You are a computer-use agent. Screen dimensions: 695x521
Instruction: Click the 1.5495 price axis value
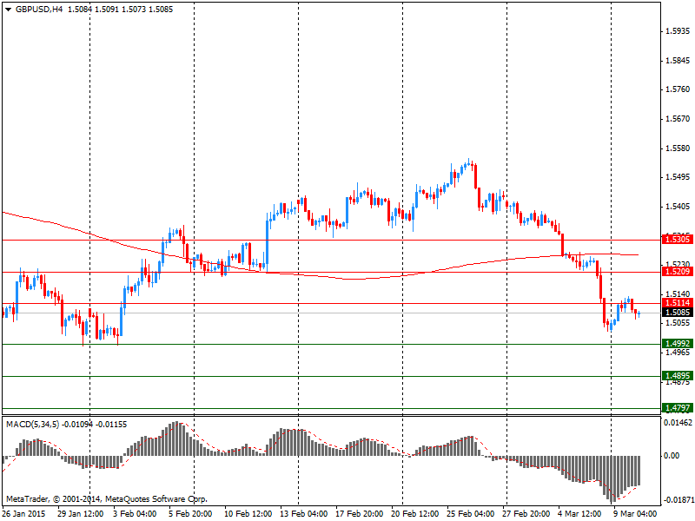pos(678,177)
